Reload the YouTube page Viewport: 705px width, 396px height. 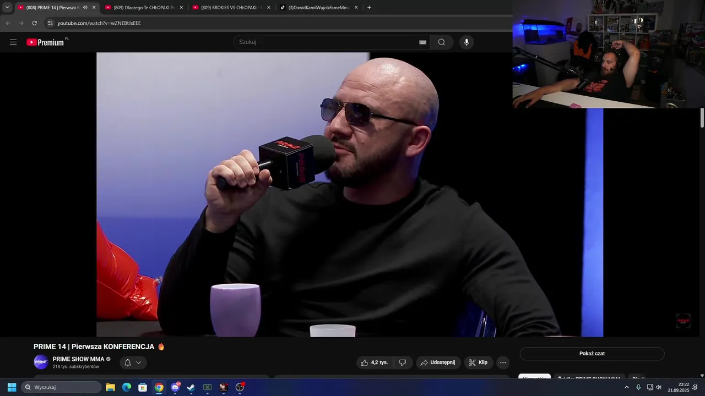click(34, 23)
